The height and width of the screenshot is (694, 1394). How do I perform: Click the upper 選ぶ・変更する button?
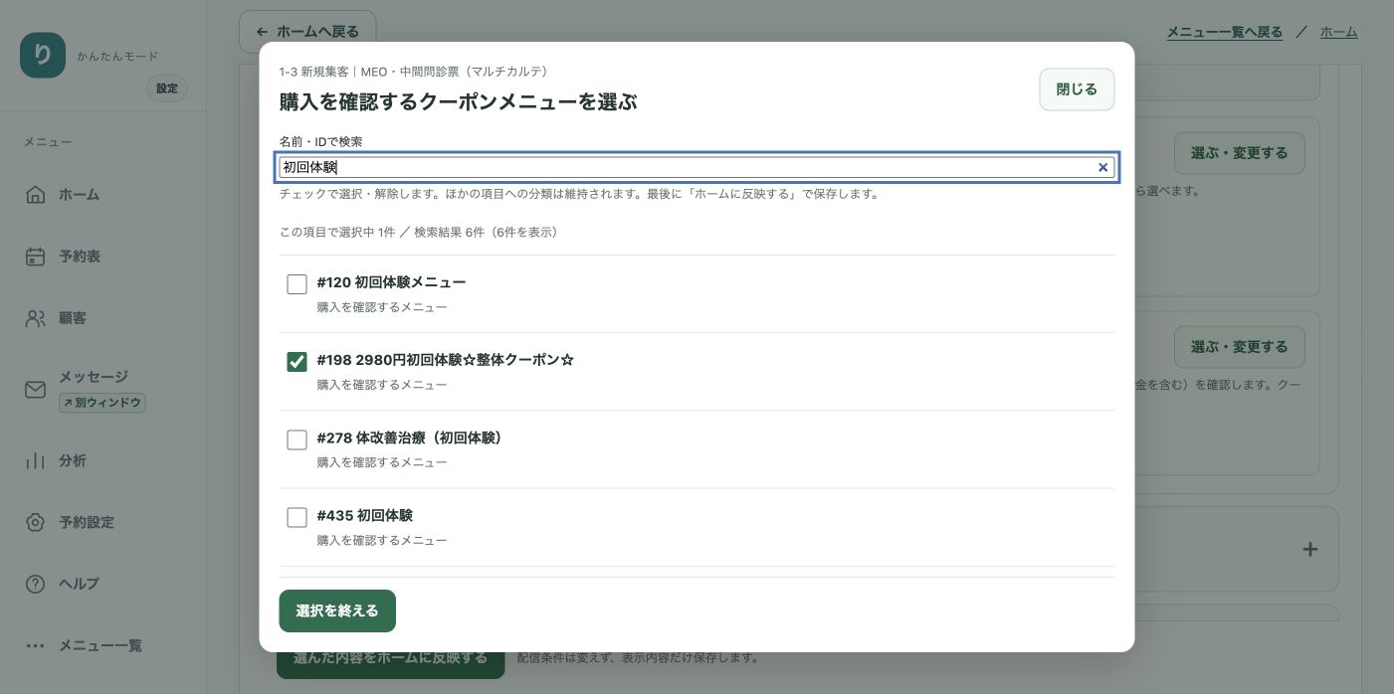pyautogui.click(x=1240, y=153)
